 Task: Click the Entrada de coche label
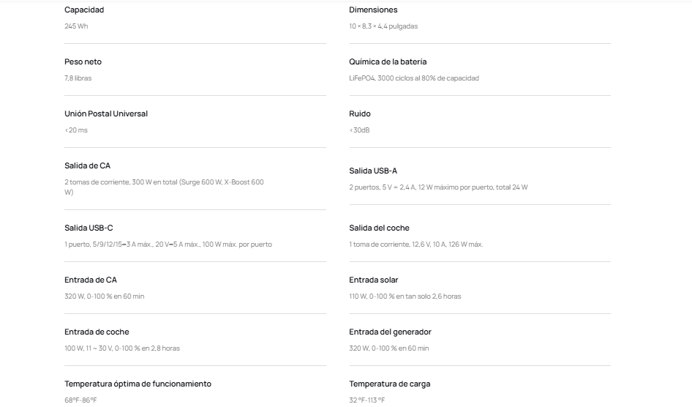click(x=97, y=332)
